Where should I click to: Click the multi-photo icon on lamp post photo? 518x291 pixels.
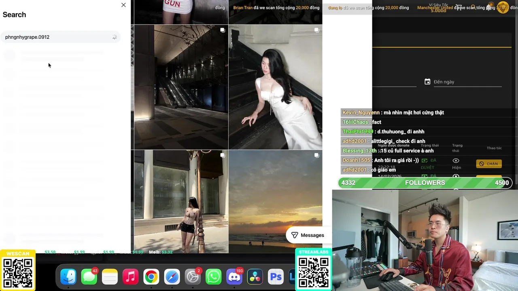[x=222, y=155]
